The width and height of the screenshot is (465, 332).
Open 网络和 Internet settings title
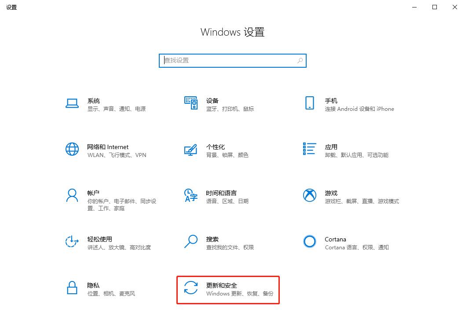[x=108, y=147]
